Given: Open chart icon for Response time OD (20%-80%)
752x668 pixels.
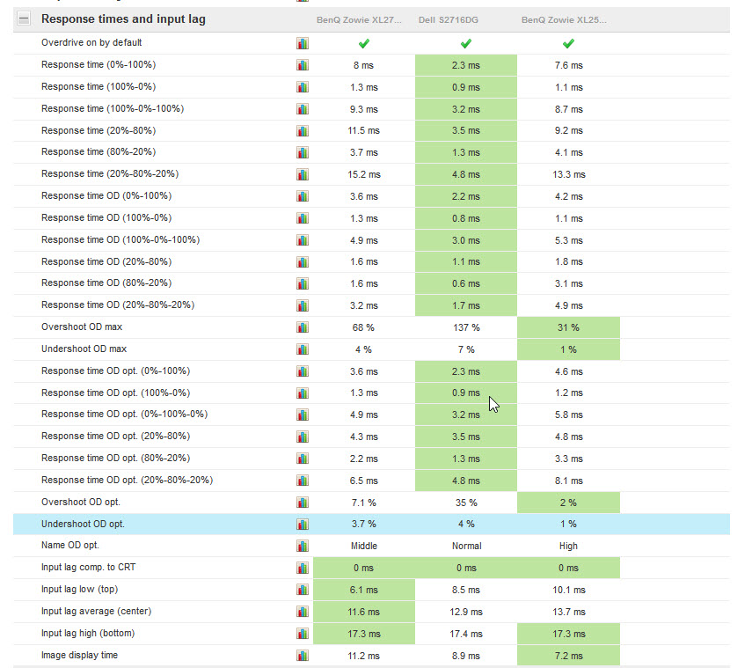Looking at the screenshot, I should click(303, 262).
